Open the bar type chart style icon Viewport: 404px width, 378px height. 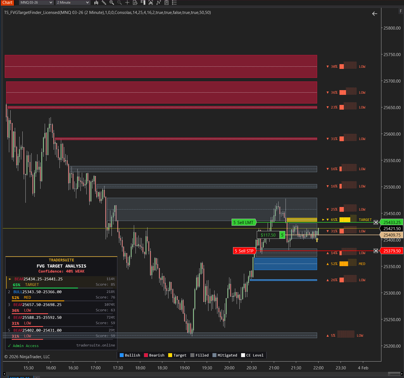(96, 3)
